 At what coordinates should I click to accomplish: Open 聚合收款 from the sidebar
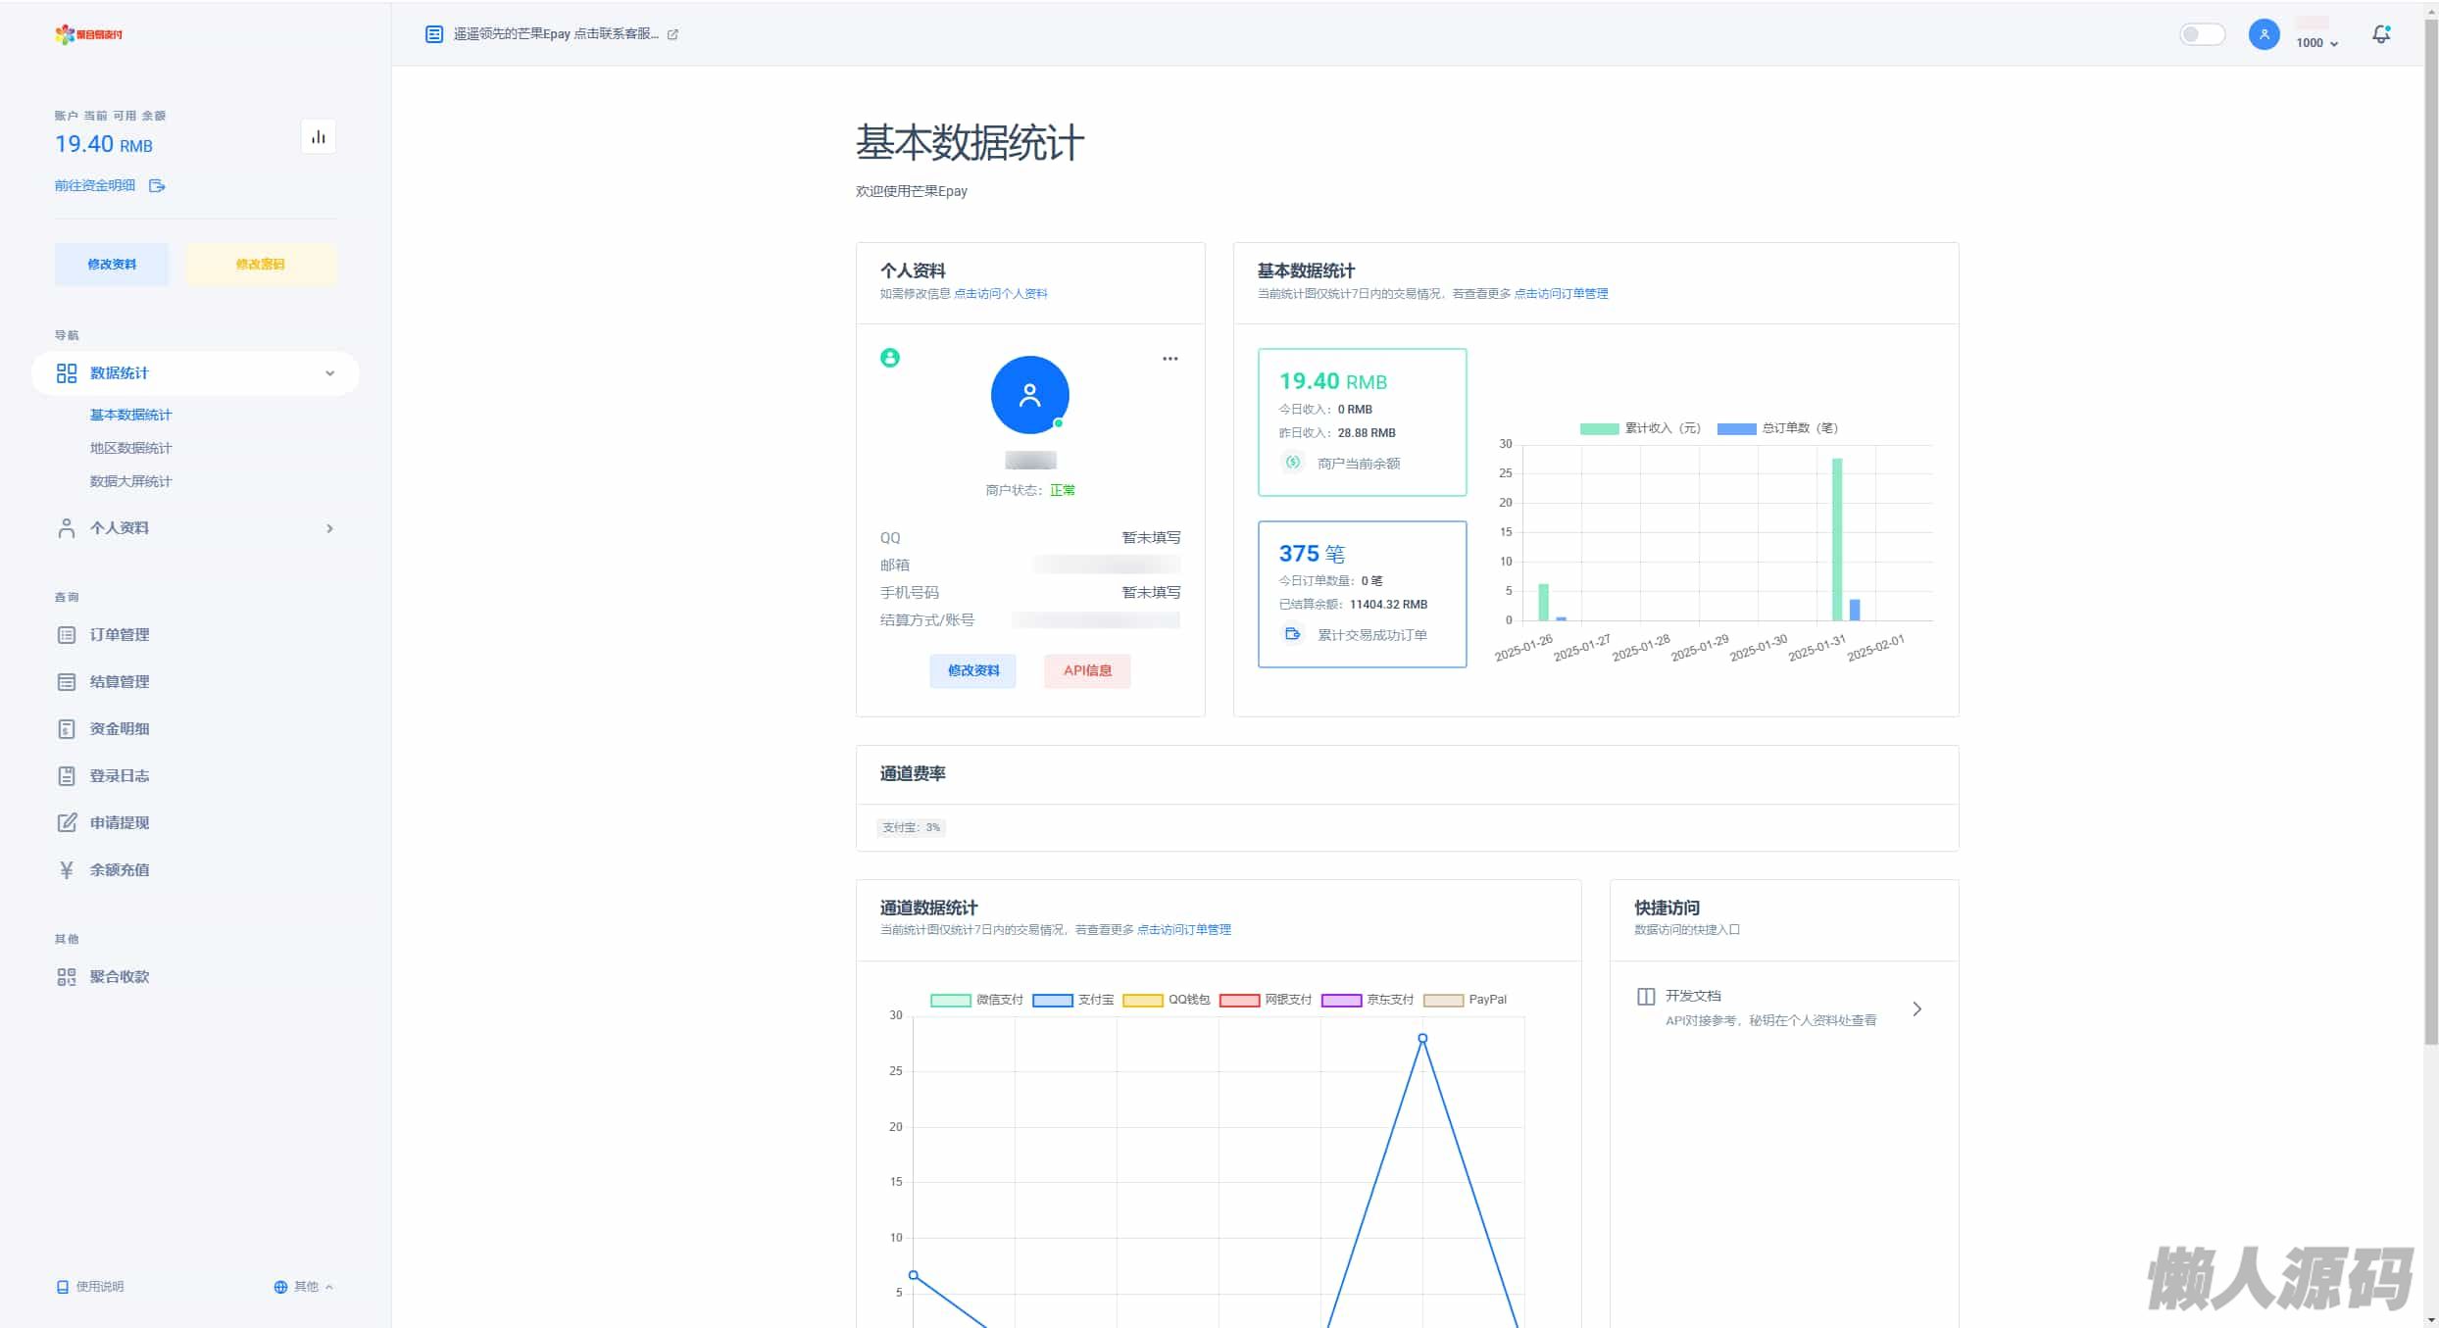click(x=119, y=977)
